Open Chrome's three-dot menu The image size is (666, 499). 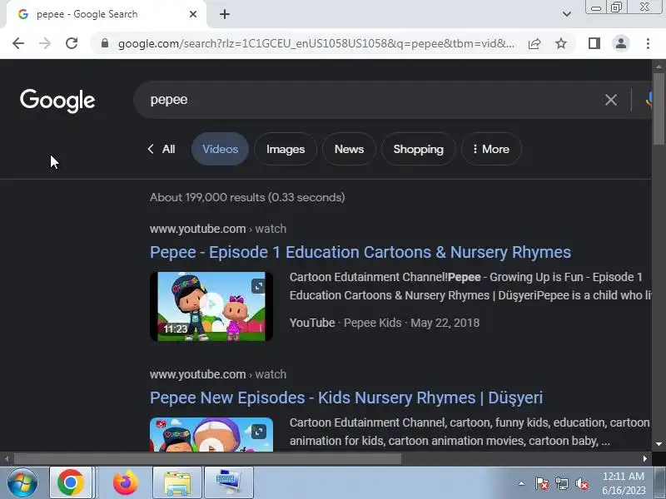pyautogui.click(x=648, y=43)
